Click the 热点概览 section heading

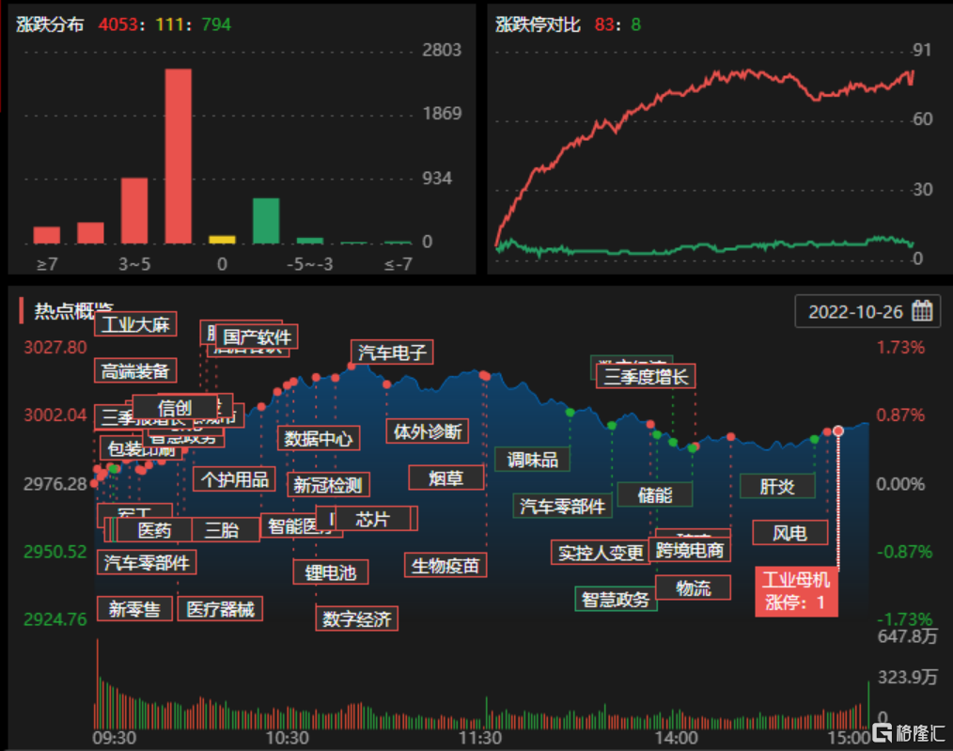click(x=73, y=310)
